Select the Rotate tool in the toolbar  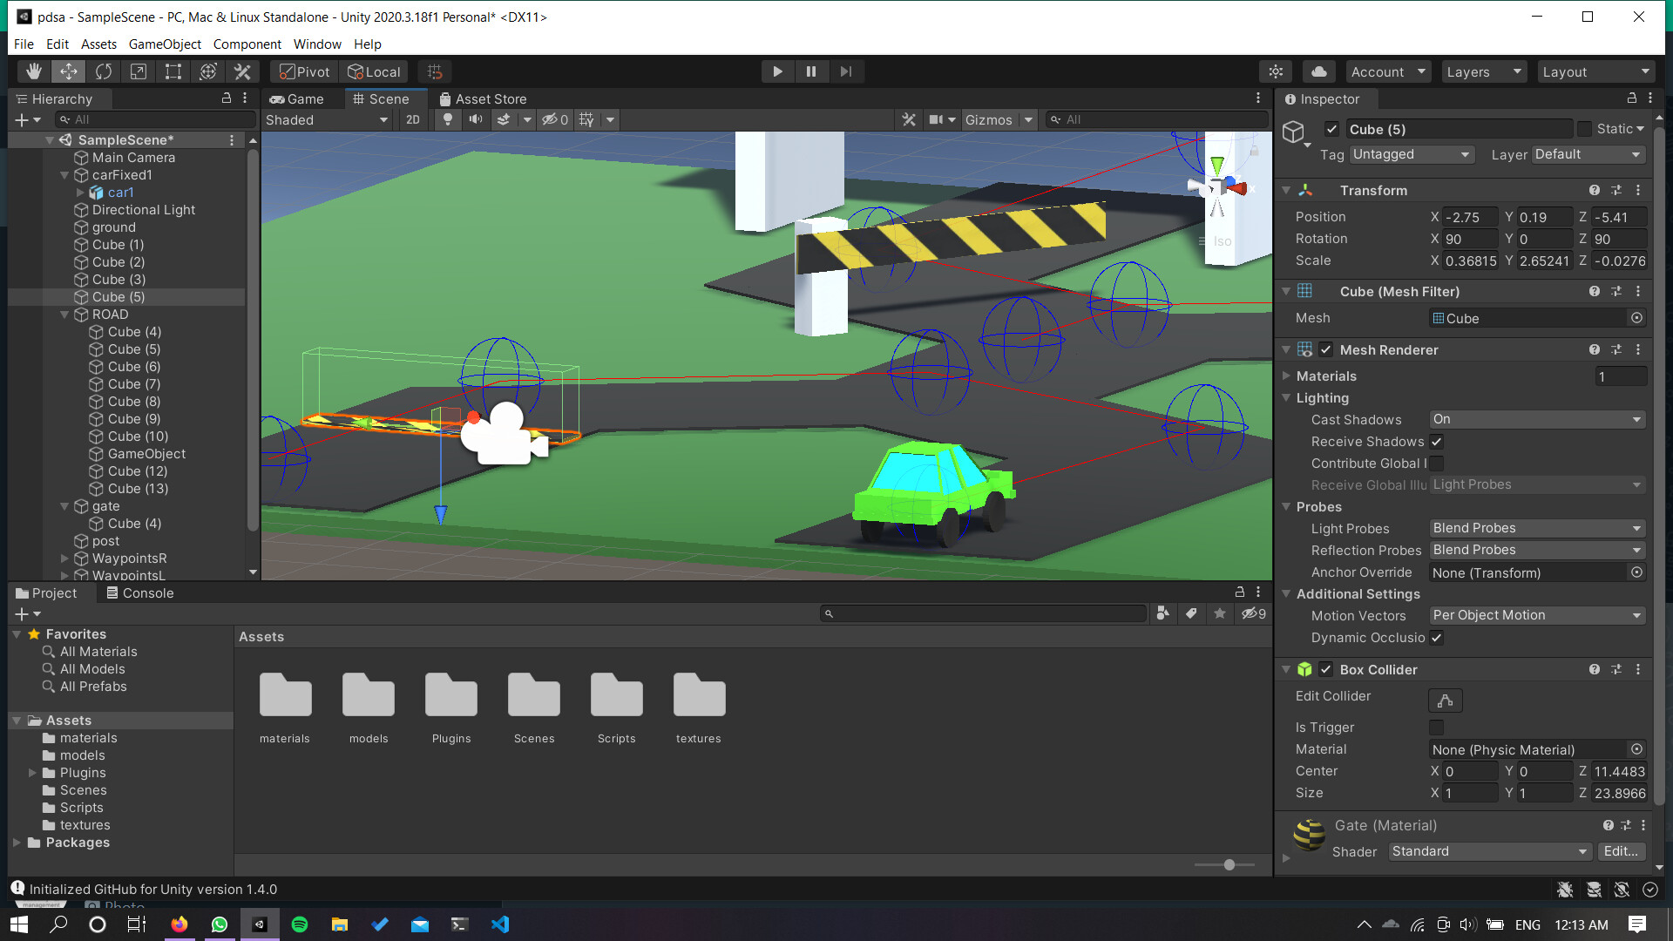[x=104, y=71]
